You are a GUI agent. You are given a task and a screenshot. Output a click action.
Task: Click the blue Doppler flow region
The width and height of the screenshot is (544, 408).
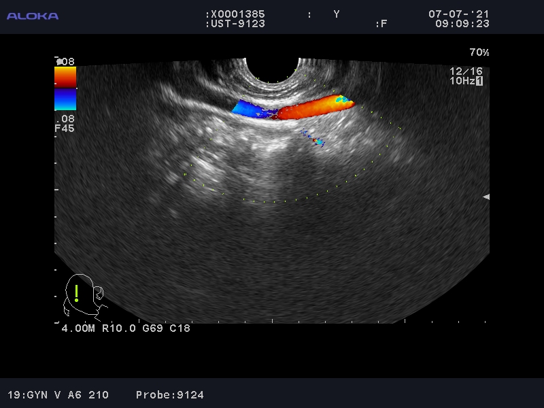click(252, 109)
